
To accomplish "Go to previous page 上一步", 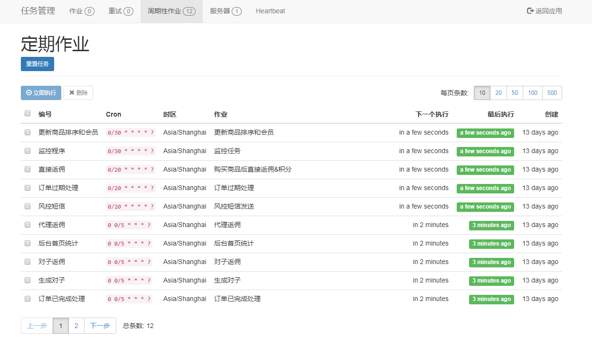I will pos(37,326).
